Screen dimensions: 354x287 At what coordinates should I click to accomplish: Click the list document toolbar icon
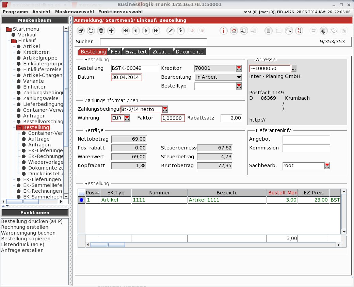[x=269, y=31]
